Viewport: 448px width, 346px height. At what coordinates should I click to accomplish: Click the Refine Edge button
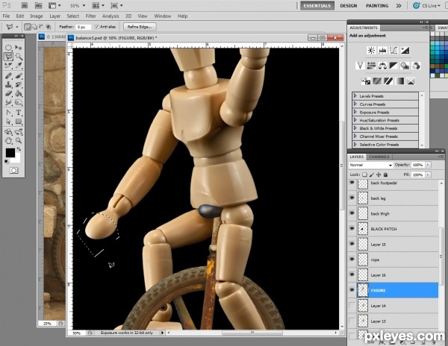click(140, 27)
